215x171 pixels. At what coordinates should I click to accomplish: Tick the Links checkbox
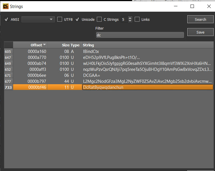coord(137,19)
